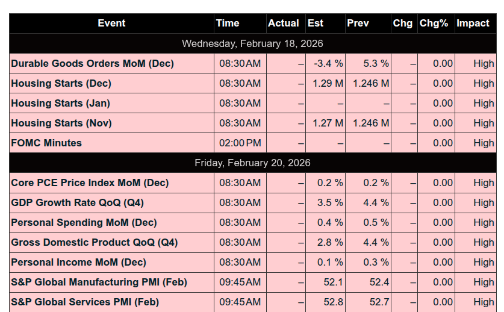
Task: Click the Friday, February 20, 2026 date row
Action: (x=252, y=163)
